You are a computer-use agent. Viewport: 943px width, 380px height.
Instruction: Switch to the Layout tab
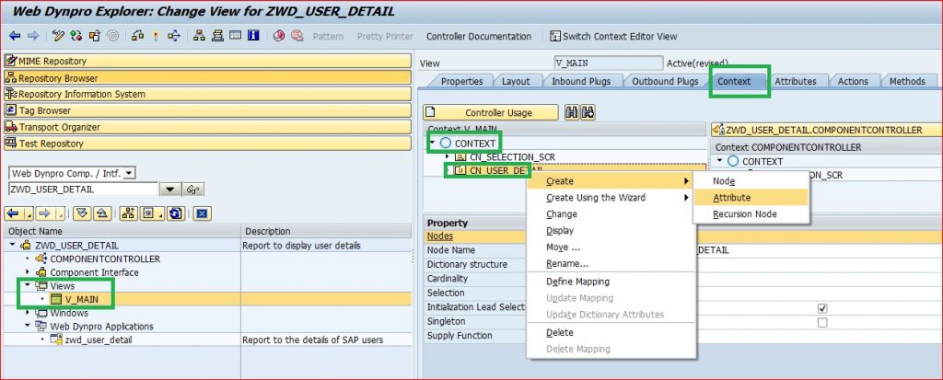(516, 81)
